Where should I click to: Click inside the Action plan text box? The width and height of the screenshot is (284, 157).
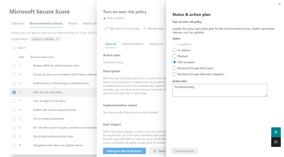[x=220, y=90]
